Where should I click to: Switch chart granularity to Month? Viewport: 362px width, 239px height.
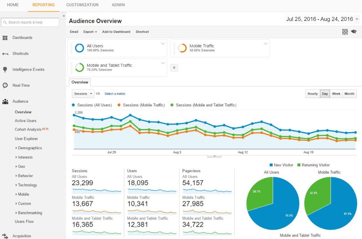pyautogui.click(x=349, y=94)
